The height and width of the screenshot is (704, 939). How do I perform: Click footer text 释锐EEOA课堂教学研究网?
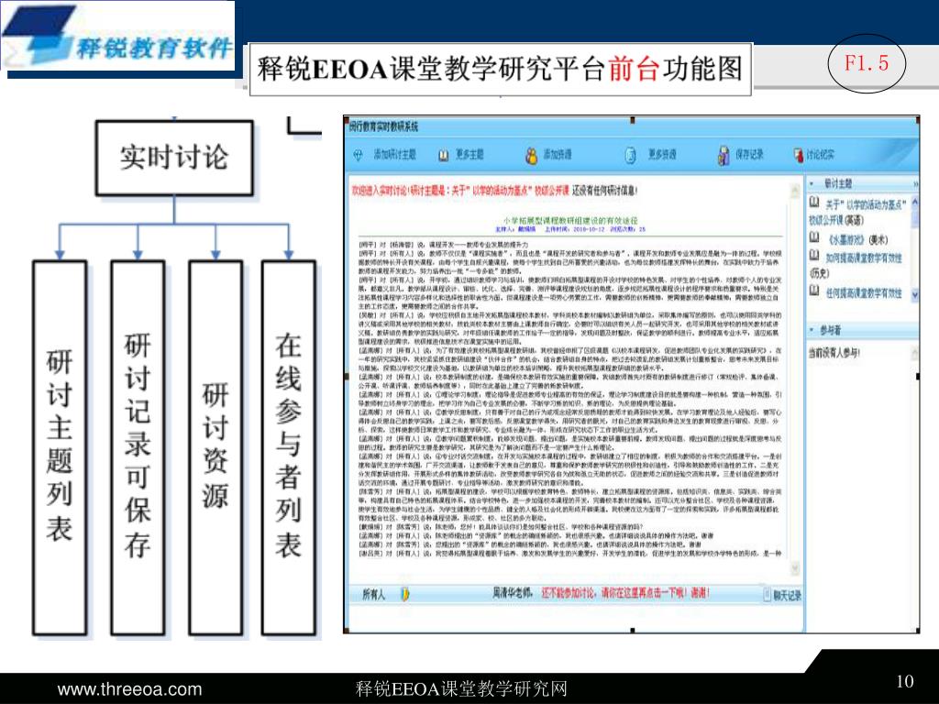(x=461, y=689)
